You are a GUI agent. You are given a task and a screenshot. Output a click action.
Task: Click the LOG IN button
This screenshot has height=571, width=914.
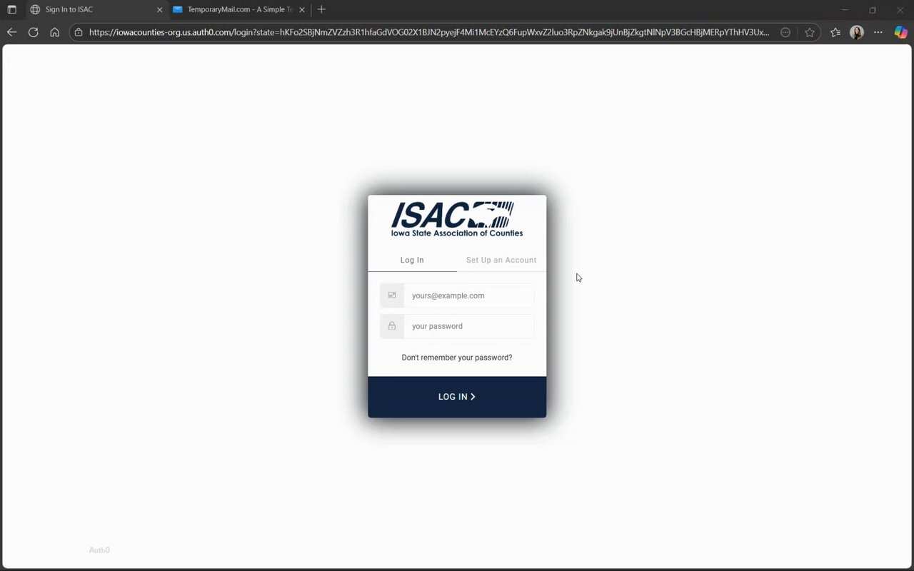[x=457, y=397]
